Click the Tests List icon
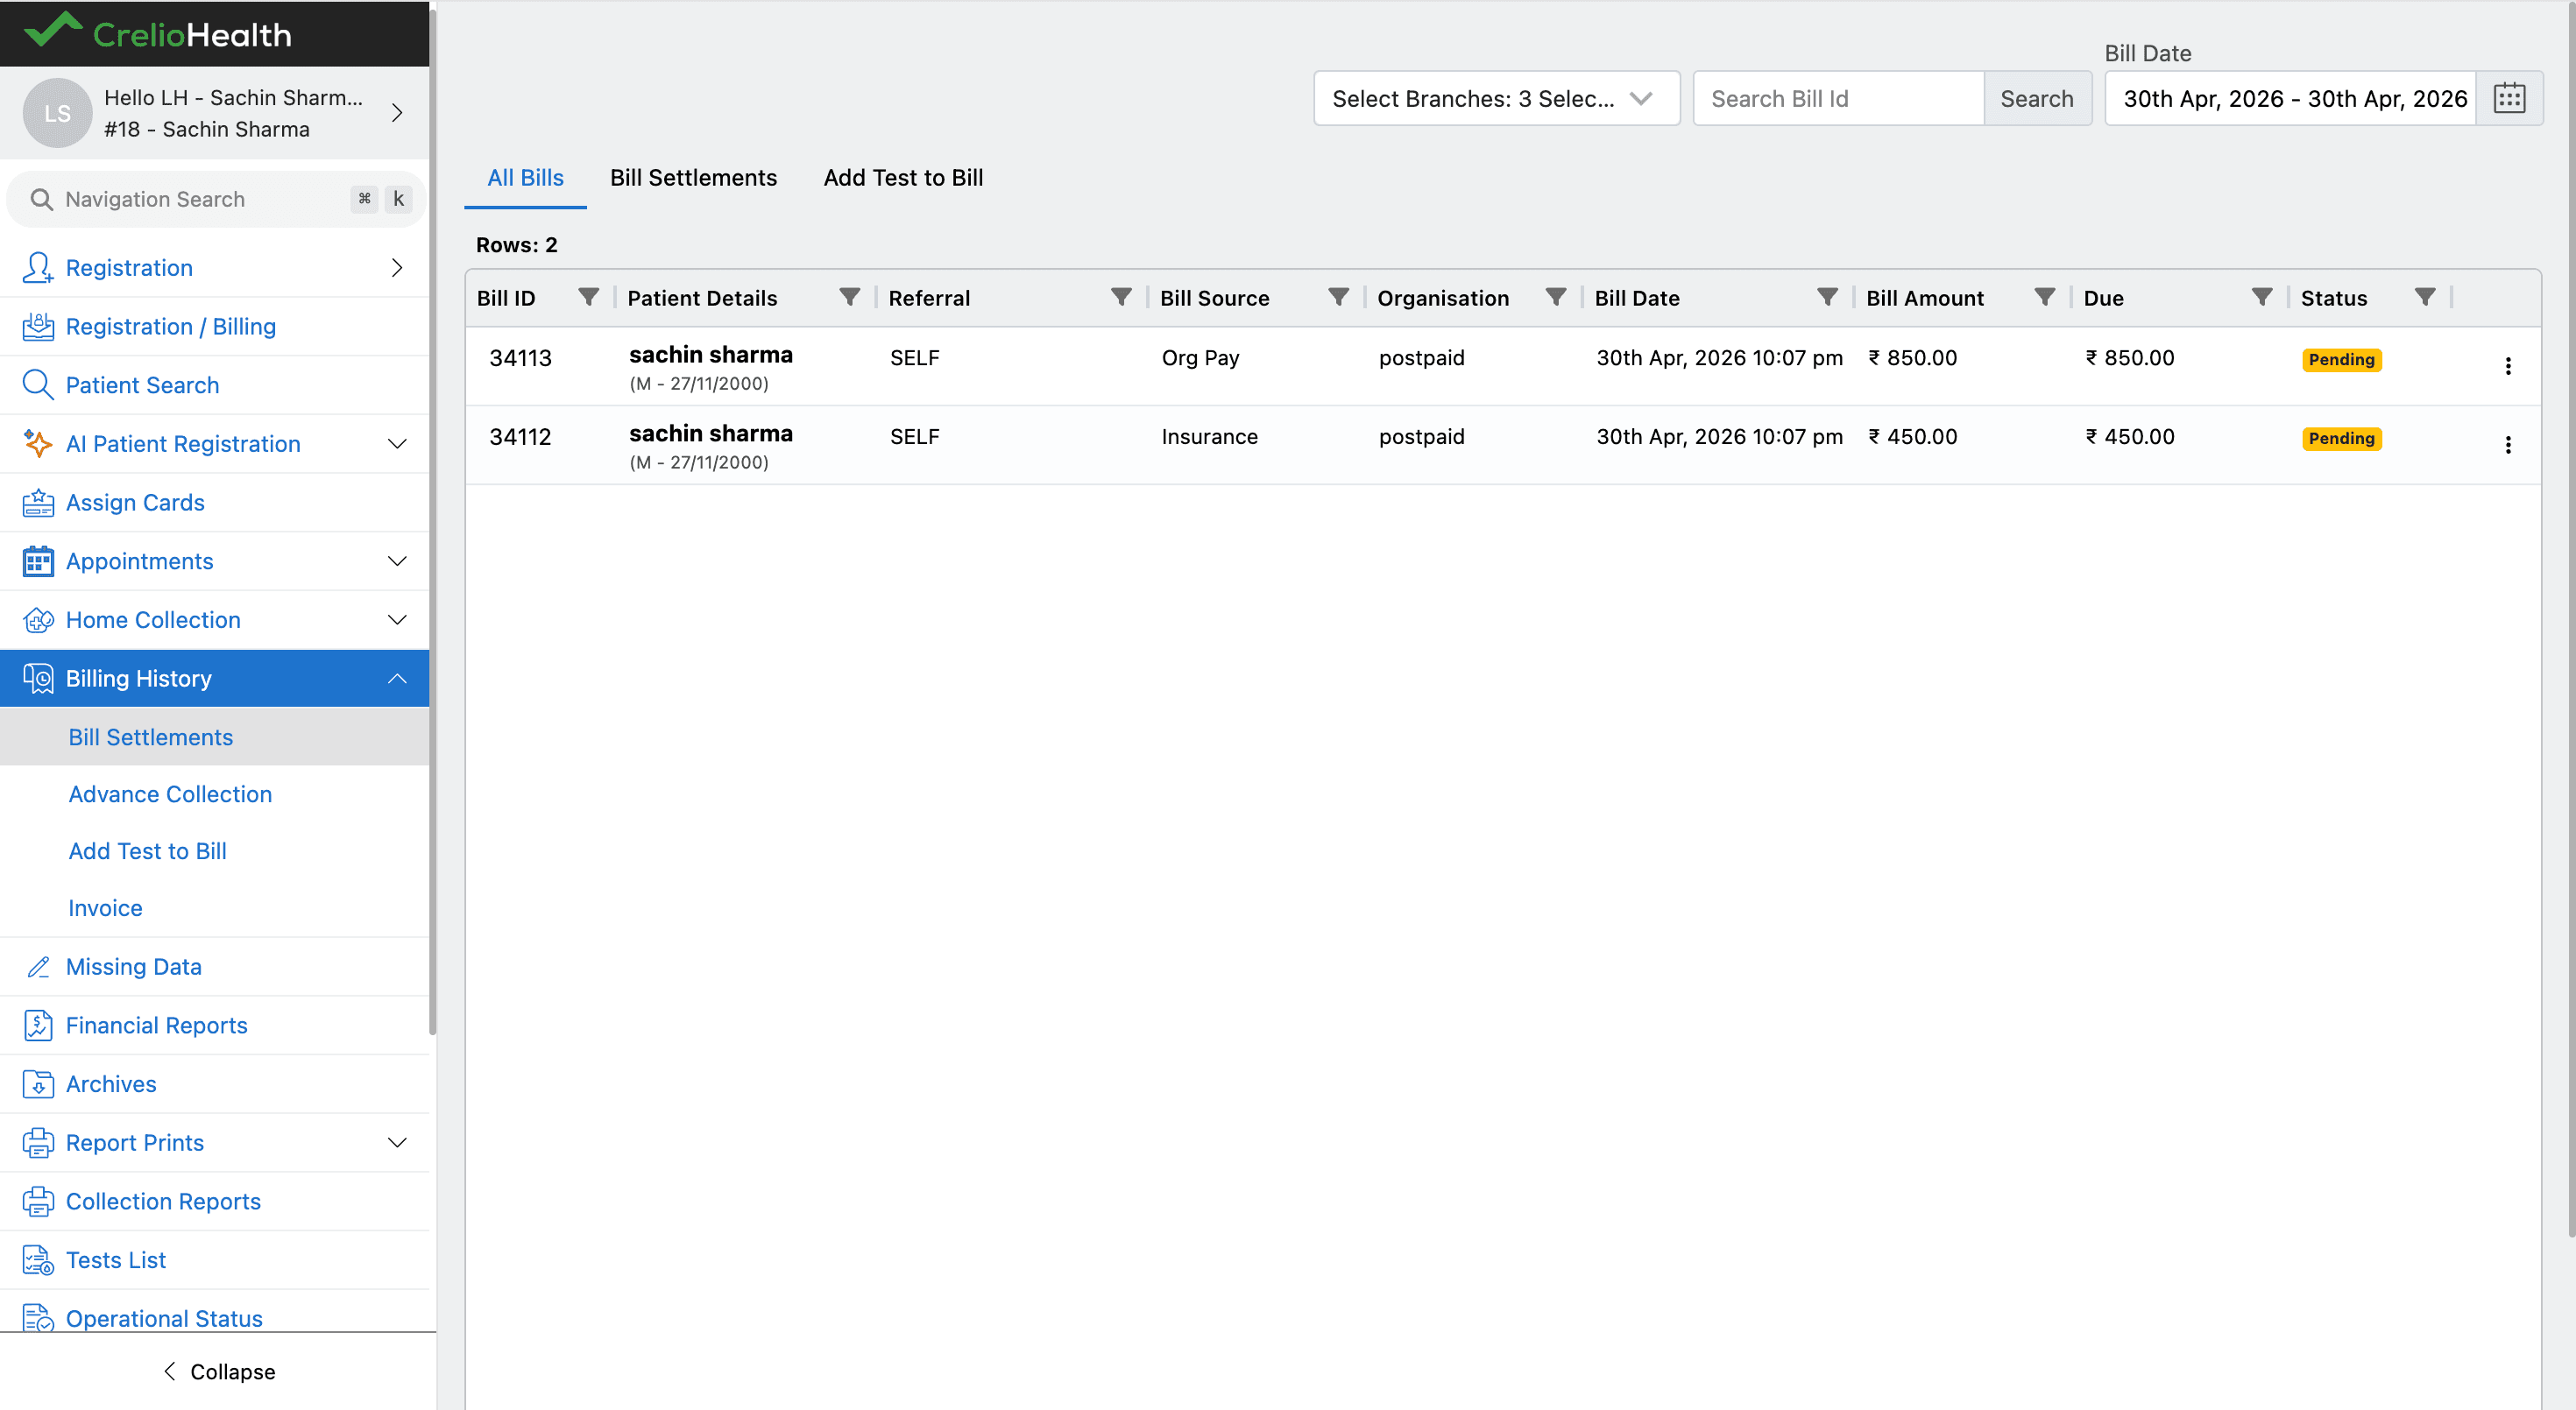Viewport: 2576px width, 1410px height. click(x=38, y=1259)
